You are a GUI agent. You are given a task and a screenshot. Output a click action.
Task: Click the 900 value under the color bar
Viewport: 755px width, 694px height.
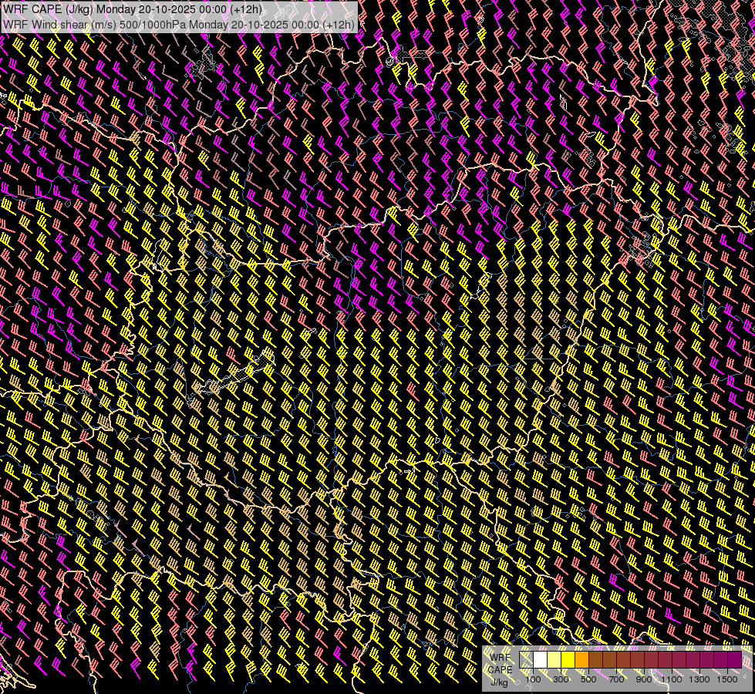(x=644, y=679)
